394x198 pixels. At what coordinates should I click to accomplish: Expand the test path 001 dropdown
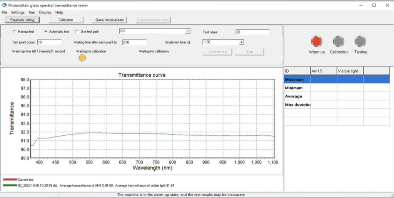[187, 31]
